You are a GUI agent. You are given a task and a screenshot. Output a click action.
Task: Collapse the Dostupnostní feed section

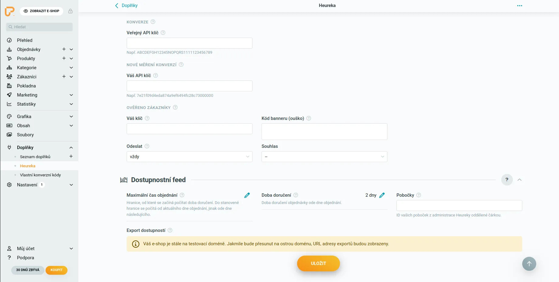pos(520,180)
